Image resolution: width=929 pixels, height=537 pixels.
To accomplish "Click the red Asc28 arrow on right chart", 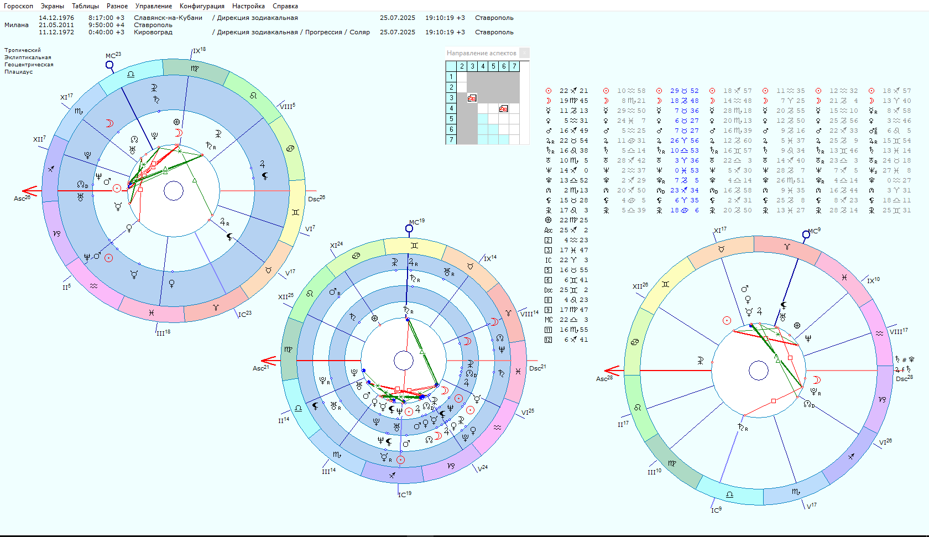I will (612, 371).
